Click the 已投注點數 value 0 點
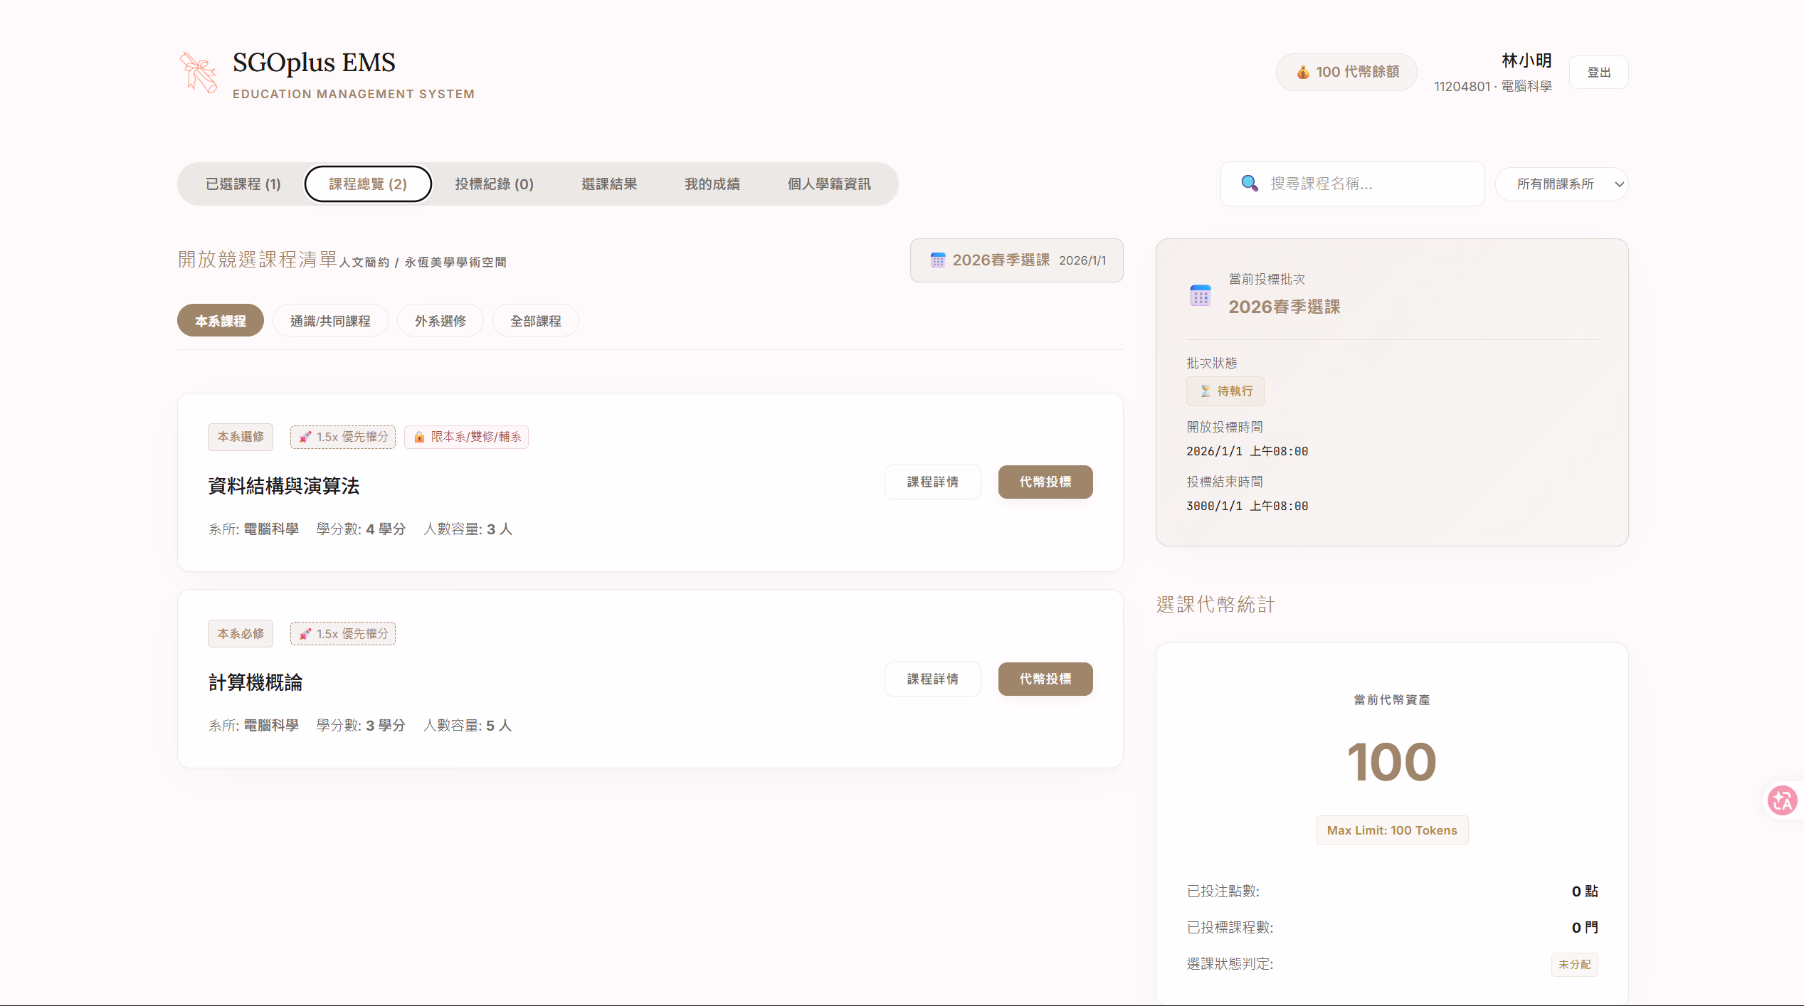This screenshot has height=1006, width=1804. pos(1585,891)
